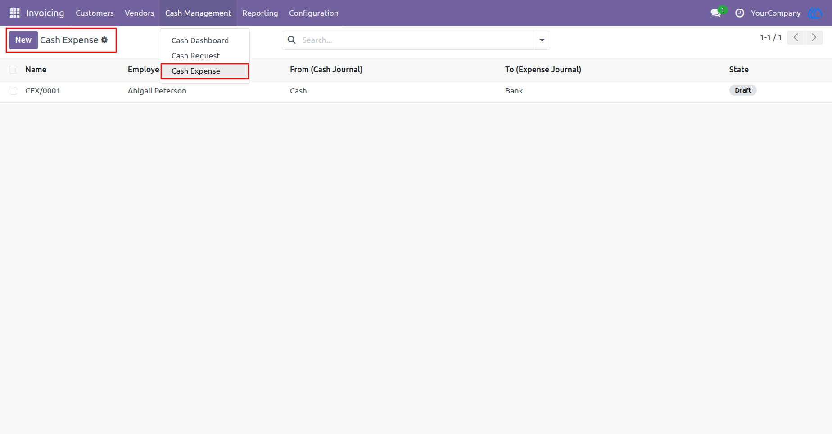Go to previous page arrow
Image resolution: width=832 pixels, height=434 pixels.
tap(796, 38)
